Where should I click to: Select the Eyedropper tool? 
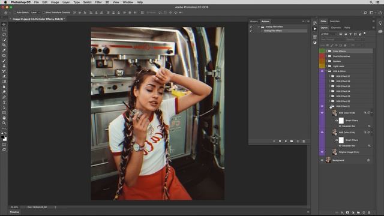(4, 50)
